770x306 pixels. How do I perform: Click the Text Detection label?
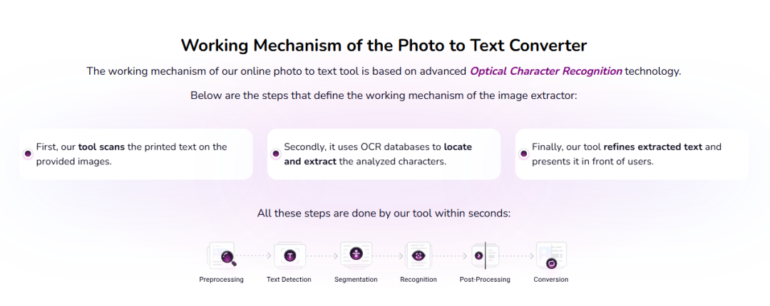[x=289, y=280]
